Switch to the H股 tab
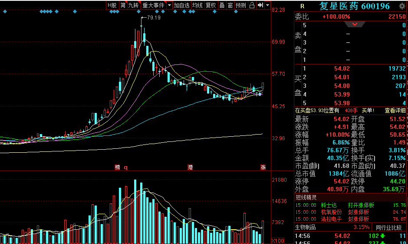The height and width of the screenshot is (244, 408). click(112, 5)
